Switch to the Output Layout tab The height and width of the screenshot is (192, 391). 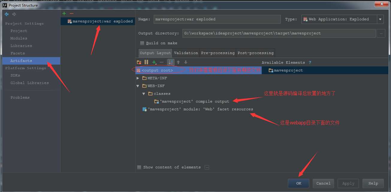point(155,53)
